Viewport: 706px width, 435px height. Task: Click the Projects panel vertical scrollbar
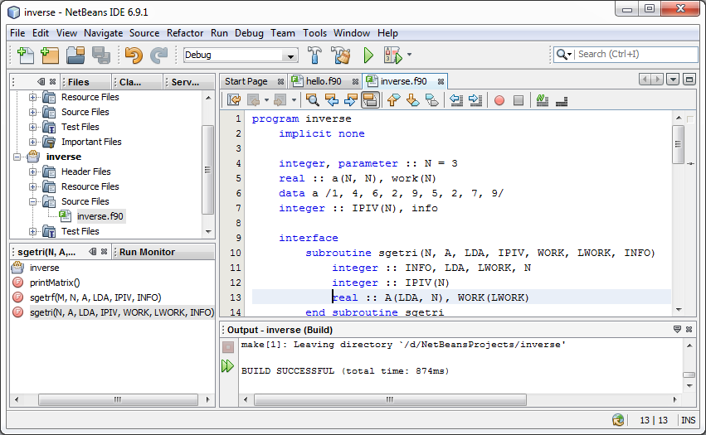pyautogui.click(x=207, y=170)
